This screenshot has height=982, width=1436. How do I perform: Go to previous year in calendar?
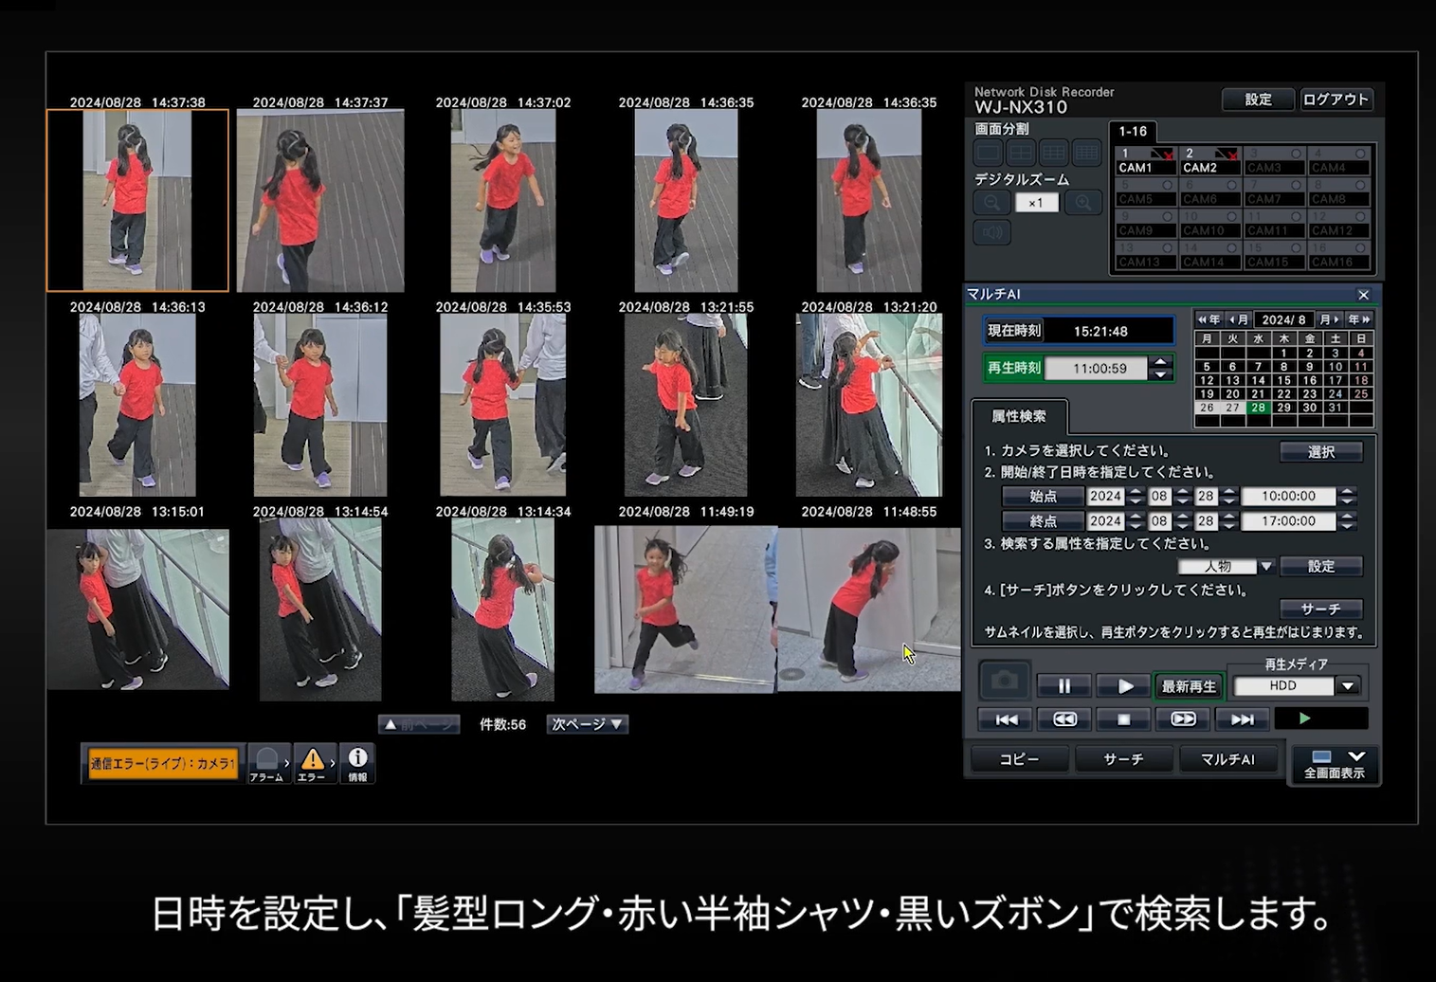pos(1208,319)
